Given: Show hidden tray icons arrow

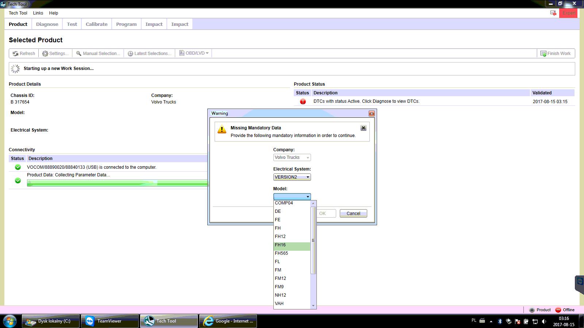Looking at the screenshot, I should [491, 321].
